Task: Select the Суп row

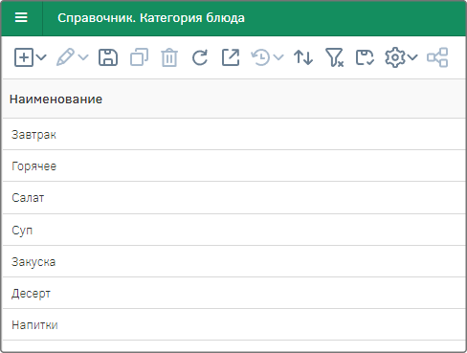Action: [x=234, y=230]
